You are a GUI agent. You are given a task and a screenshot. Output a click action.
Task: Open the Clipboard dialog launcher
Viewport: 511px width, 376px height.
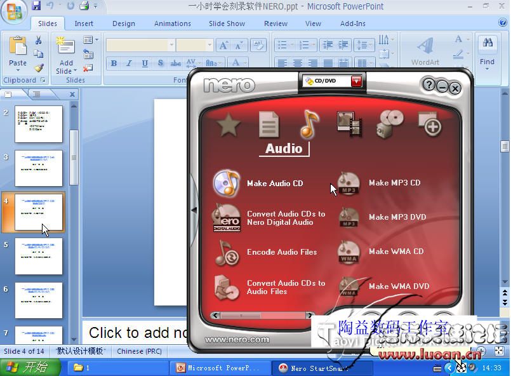coord(43,80)
